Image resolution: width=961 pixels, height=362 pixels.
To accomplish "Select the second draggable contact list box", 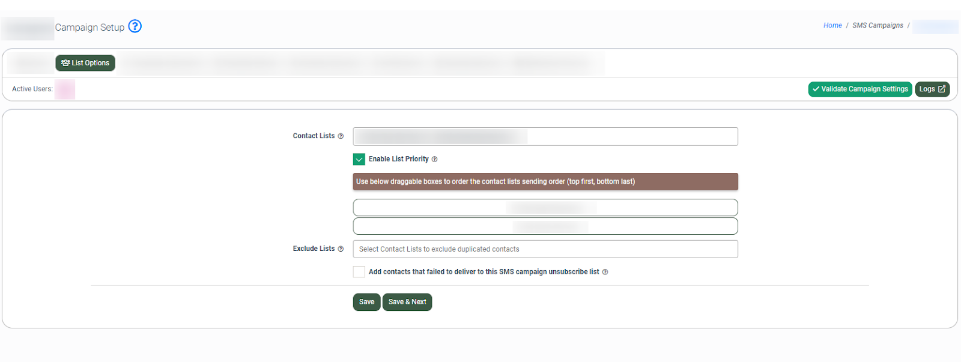I will [545, 226].
